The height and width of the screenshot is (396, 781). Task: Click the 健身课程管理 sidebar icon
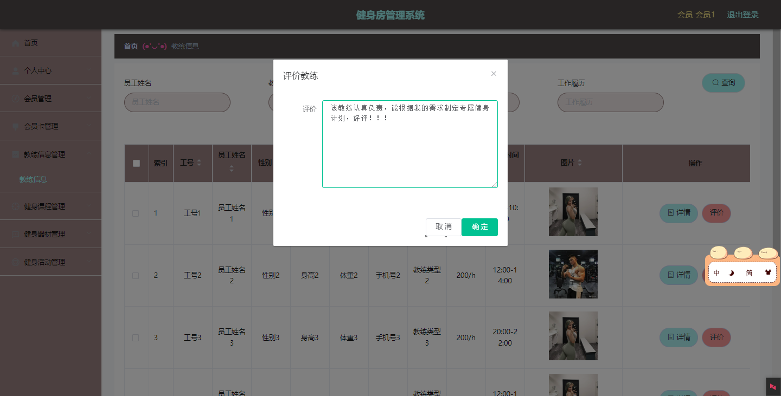click(x=15, y=206)
